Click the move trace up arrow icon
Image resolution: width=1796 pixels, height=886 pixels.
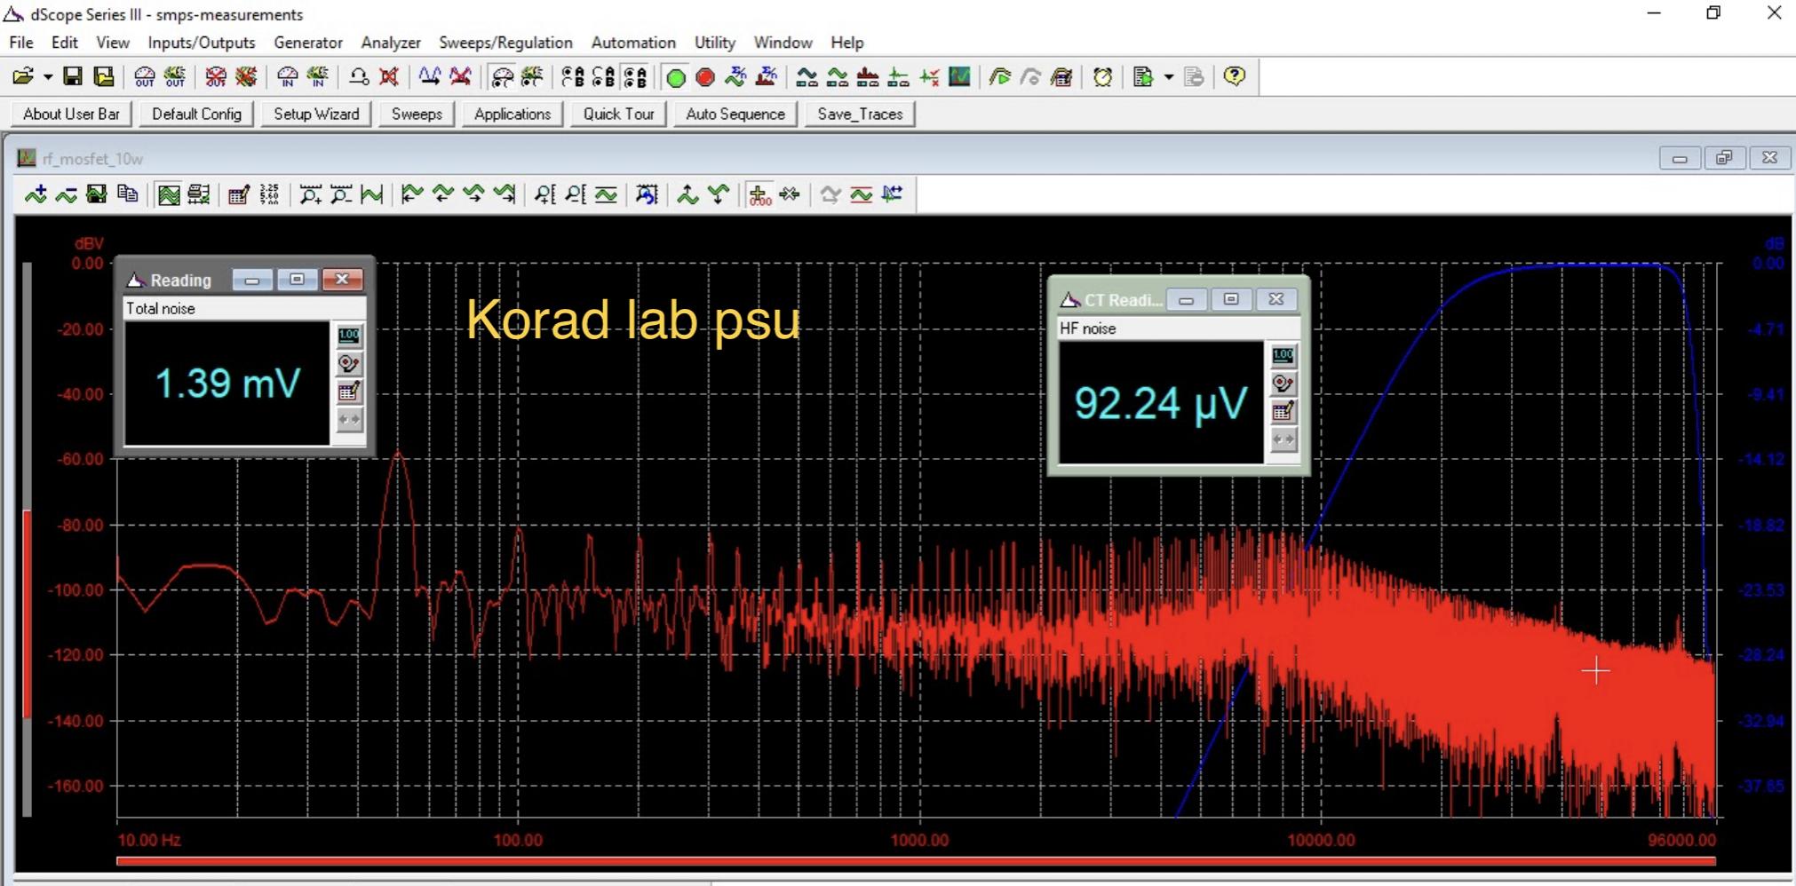(687, 194)
